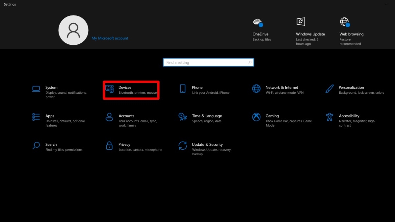Click 'Speech, region, date' description
This screenshot has width=395, height=222.
(207, 121)
